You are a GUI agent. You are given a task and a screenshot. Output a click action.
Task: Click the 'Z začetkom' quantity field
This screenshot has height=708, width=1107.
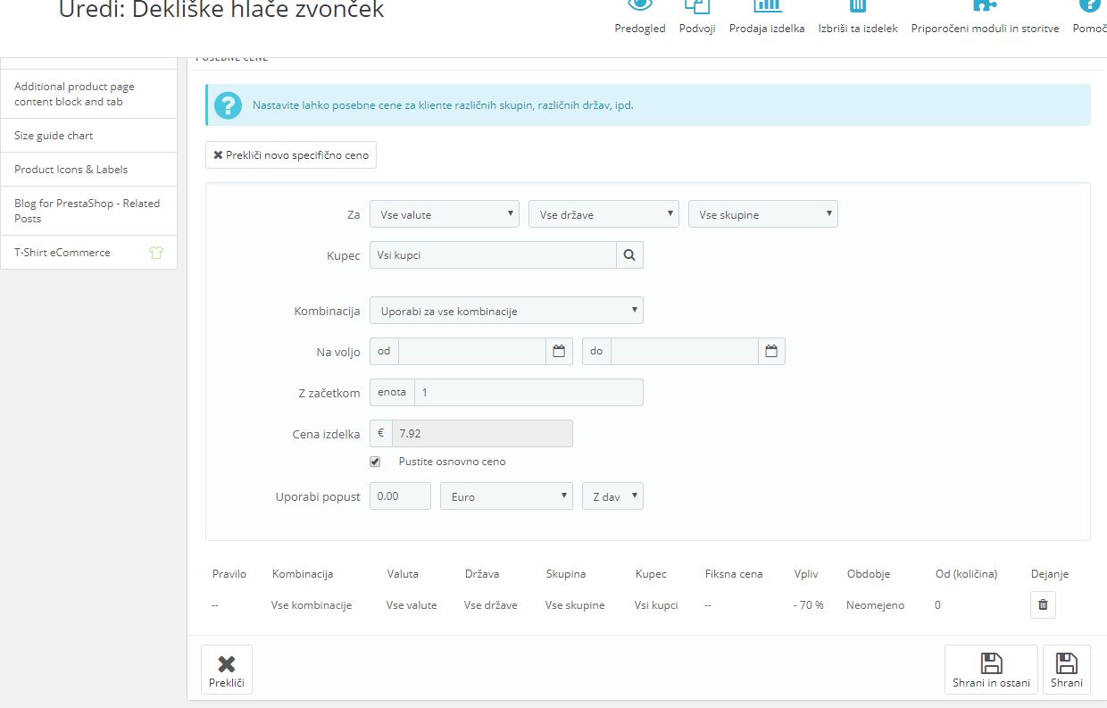point(529,393)
